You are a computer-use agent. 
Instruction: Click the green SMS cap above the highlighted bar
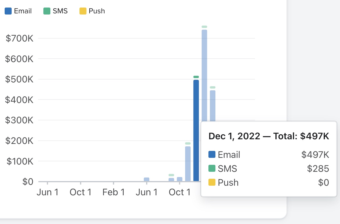click(196, 77)
